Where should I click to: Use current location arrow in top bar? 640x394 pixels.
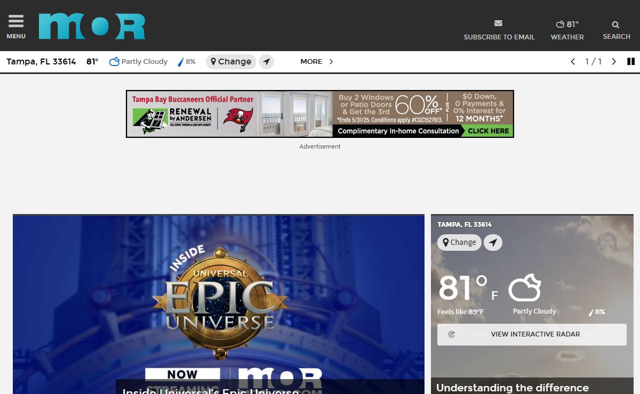click(266, 62)
